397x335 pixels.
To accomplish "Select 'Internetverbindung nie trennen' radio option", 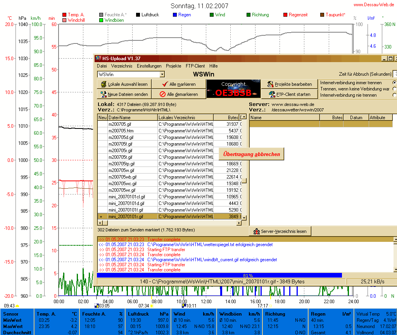I will (x=394, y=95).
